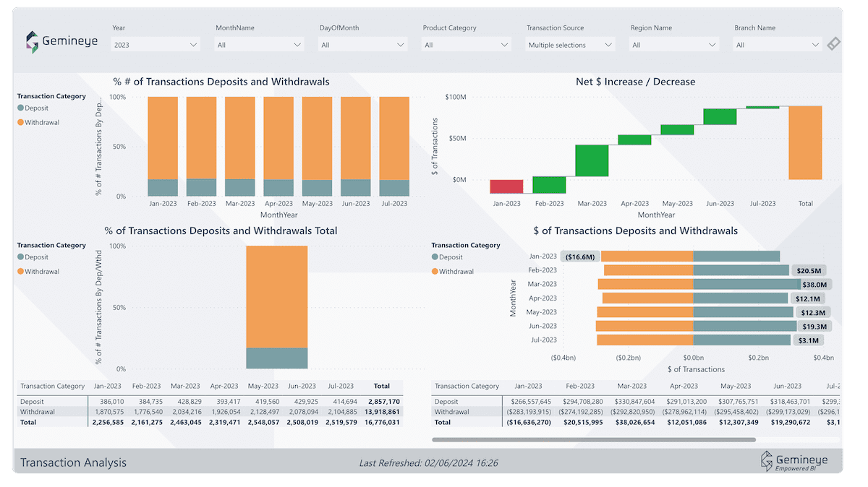Select the Mar-2023 stacked bar
The image size is (868, 487).
coord(240,145)
